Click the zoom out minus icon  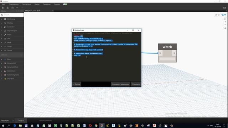coord(225,25)
